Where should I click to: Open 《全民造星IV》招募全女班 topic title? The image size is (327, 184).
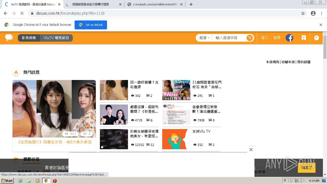pyautogui.click(x=54, y=142)
